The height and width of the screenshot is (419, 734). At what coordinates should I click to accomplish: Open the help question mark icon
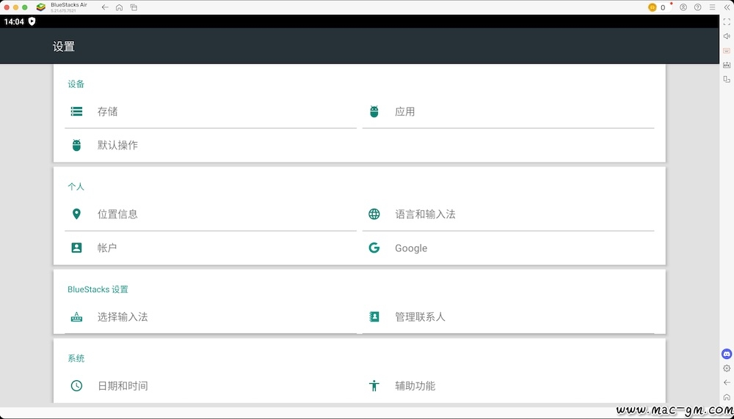tap(698, 7)
